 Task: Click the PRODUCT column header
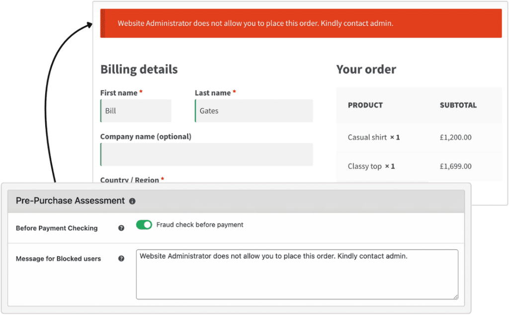point(365,105)
